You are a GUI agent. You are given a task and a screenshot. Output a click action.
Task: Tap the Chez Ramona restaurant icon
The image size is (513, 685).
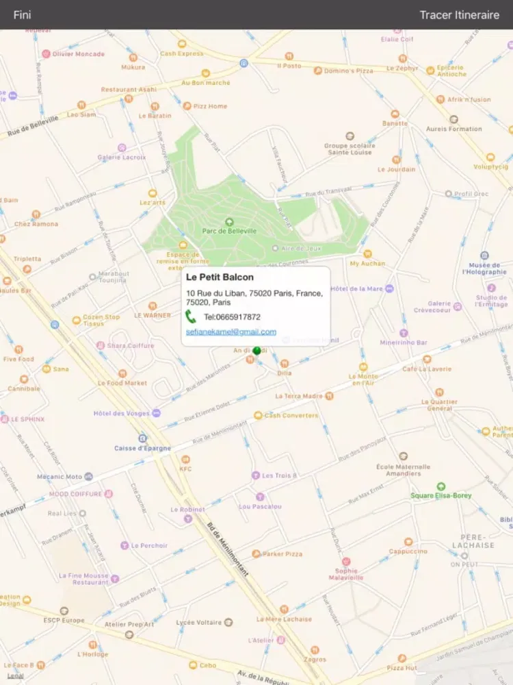click(x=36, y=214)
